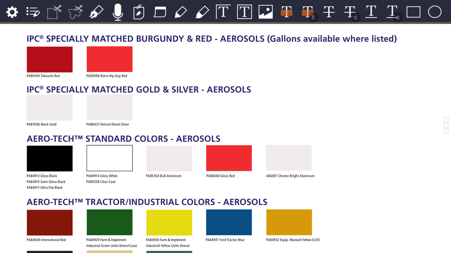This screenshot has height=253, width=451.
Task: Click the 'PA89194 Takeuchi Red' label
Action: pyautogui.click(x=43, y=76)
